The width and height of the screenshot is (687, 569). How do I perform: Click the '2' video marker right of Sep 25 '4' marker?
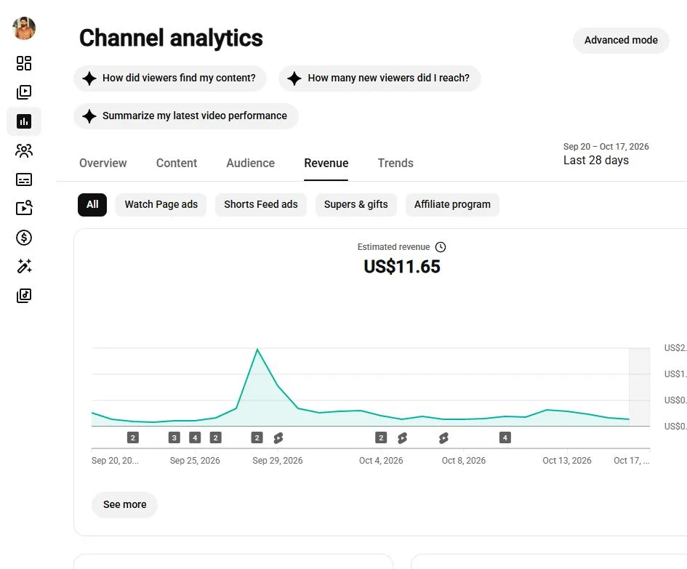pos(215,437)
